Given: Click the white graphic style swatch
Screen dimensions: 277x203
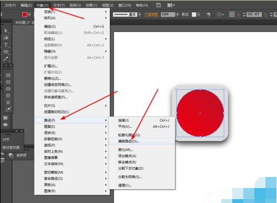Looking at the screenshot, I should pyautogui.click(x=194, y=14).
